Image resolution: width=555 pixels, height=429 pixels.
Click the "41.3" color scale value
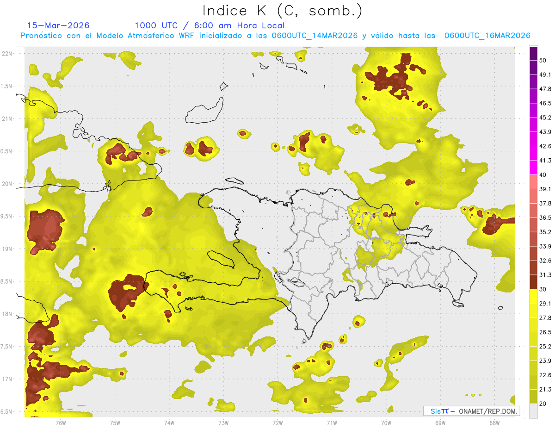pos(546,161)
